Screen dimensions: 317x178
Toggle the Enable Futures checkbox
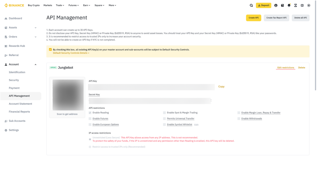coord(90,119)
